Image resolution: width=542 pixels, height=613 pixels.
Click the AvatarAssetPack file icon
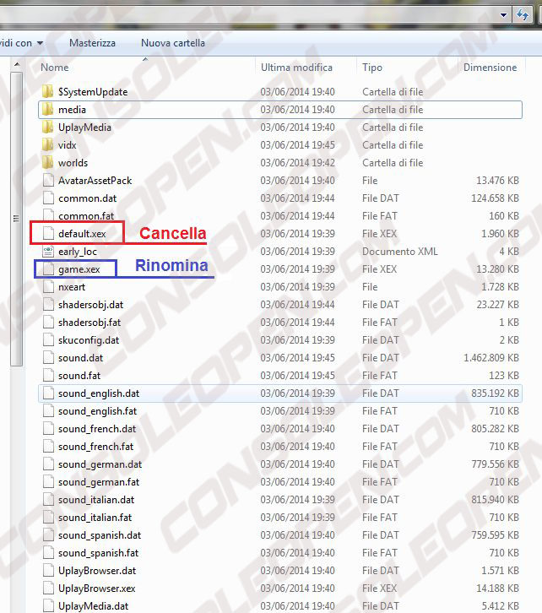48,180
